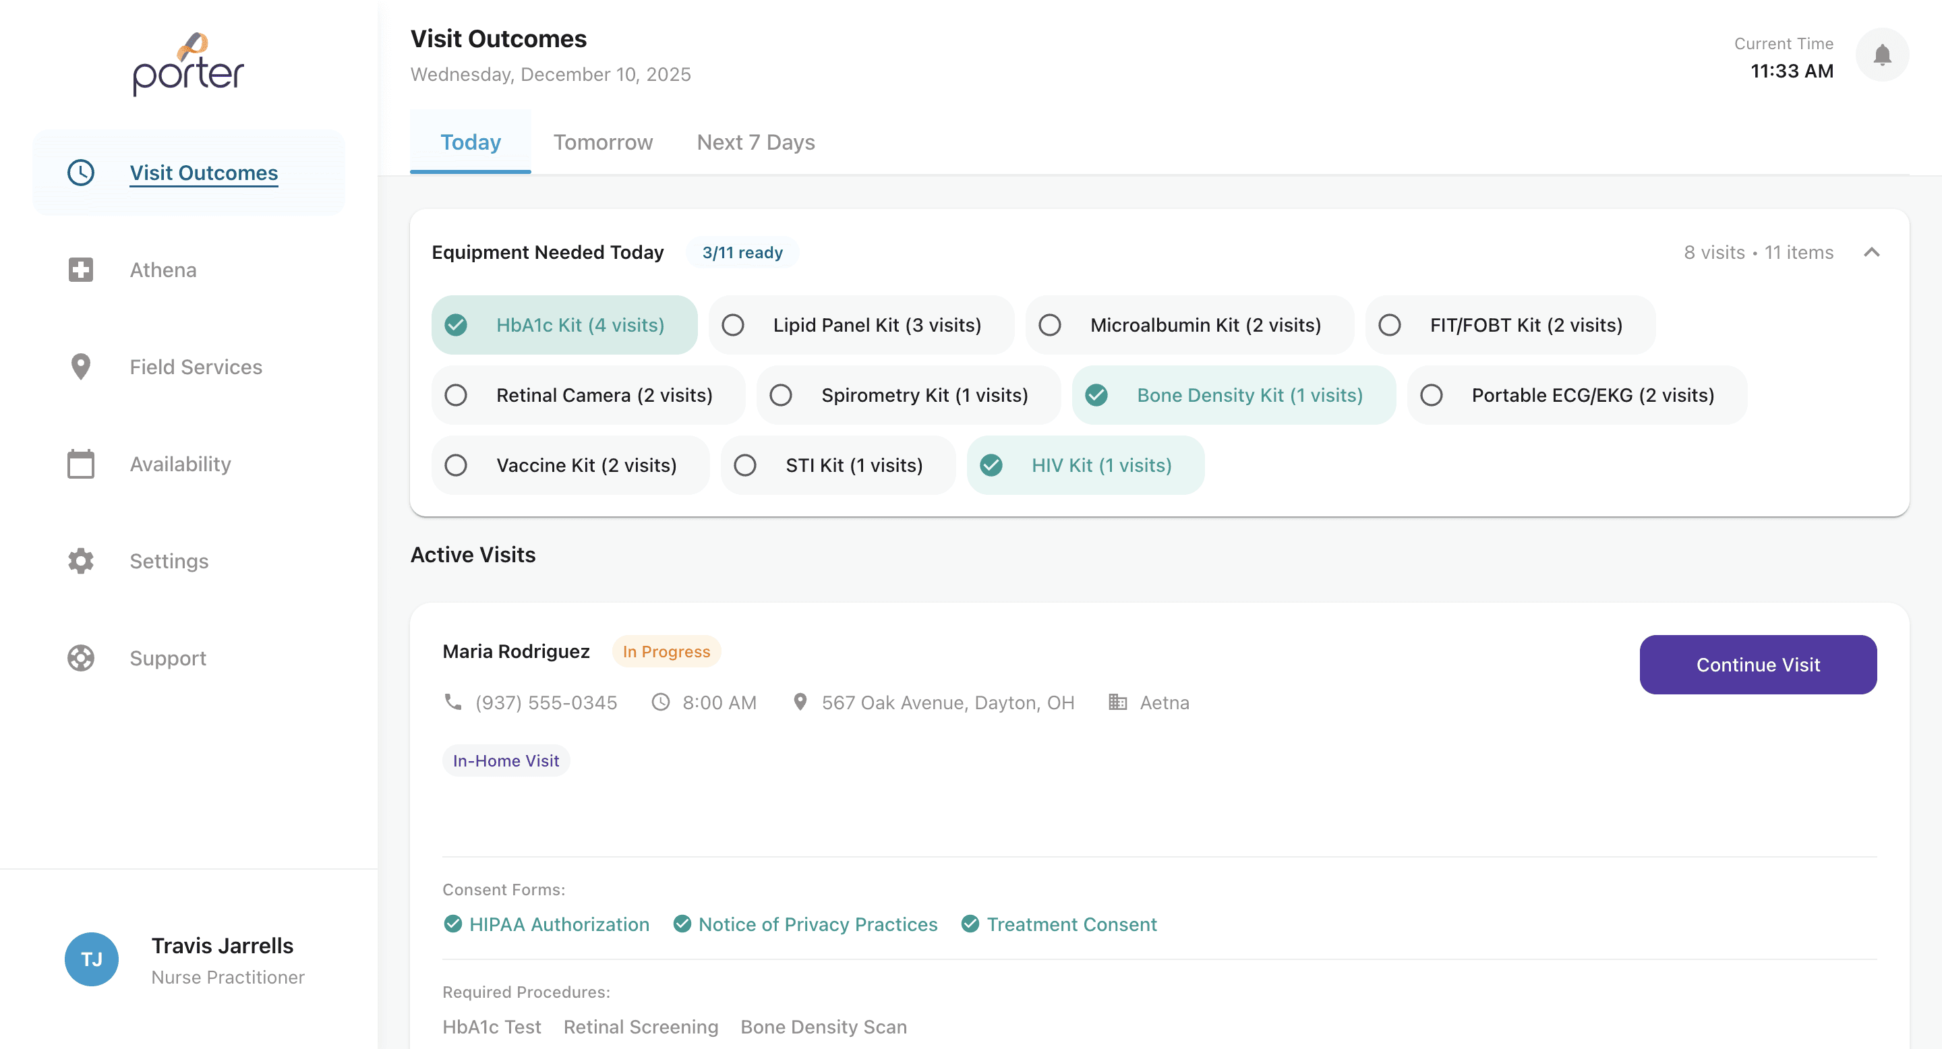Switch to the Tomorrow tab

point(602,142)
